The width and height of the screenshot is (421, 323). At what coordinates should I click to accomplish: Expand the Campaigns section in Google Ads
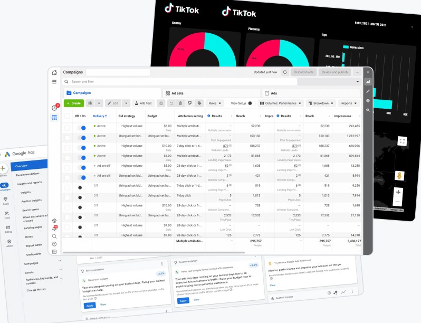[x=60, y=261]
